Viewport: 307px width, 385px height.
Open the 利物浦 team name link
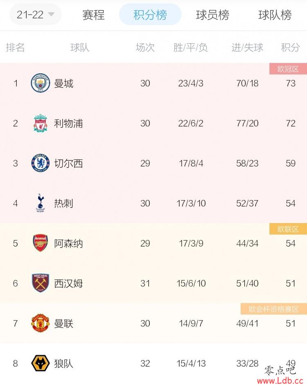[68, 123]
